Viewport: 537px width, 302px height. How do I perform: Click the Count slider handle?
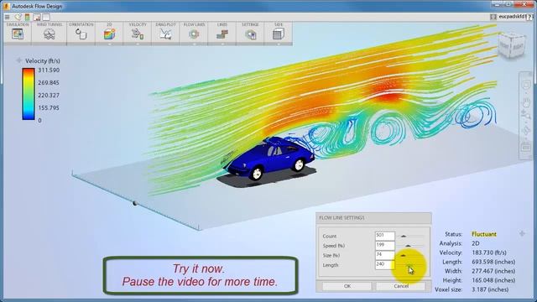click(x=404, y=236)
